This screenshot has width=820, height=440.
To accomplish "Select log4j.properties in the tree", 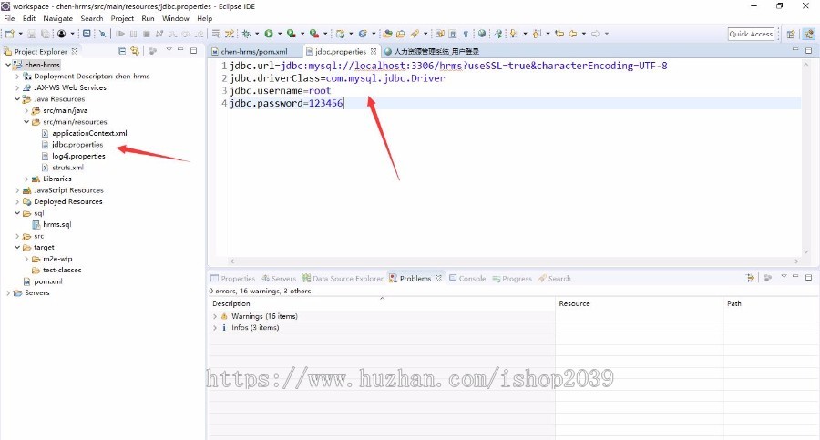I will click(78, 156).
